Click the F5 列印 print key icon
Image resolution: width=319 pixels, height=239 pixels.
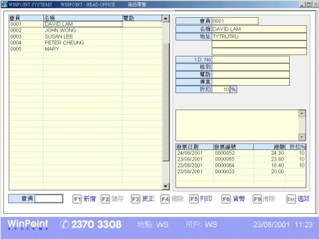(x=194, y=199)
